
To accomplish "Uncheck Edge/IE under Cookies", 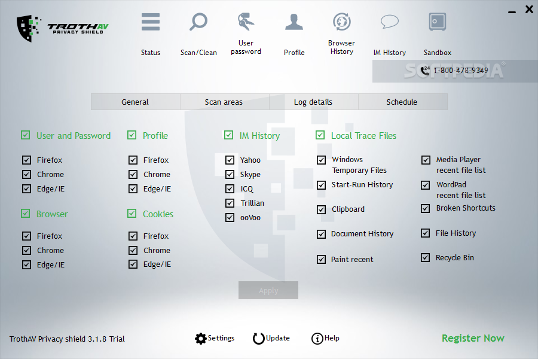I will click(133, 264).
